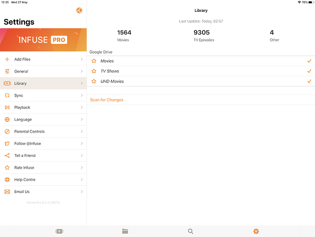Image resolution: width=315 pixels, height=237 pixels.
Task: Expand Sync via its chevron
Action: 82,95
